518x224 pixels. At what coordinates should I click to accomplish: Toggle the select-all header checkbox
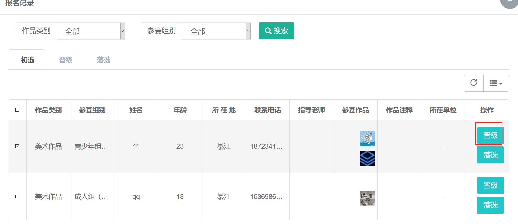[17, 110]
